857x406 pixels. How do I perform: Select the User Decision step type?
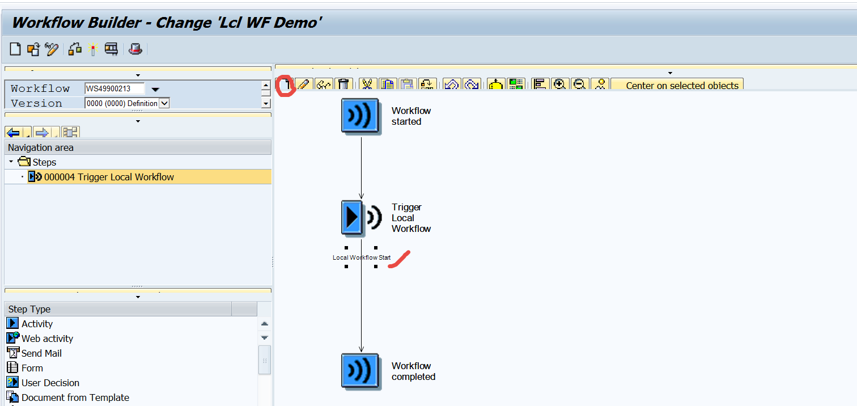[x=43, y=383]
